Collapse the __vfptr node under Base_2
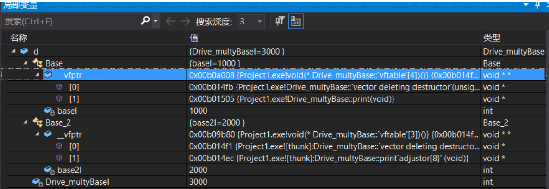Image resolution: width=549 pixels, height=189 pixels. click(37, 134)
